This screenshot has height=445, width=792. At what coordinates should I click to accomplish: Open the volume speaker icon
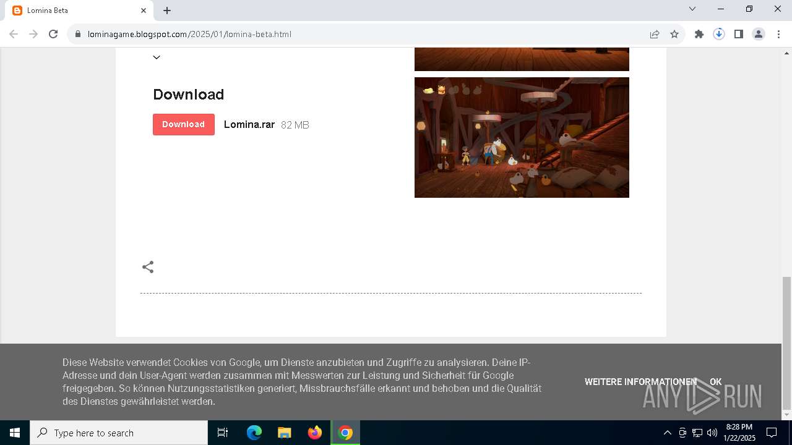click(712, 433)
